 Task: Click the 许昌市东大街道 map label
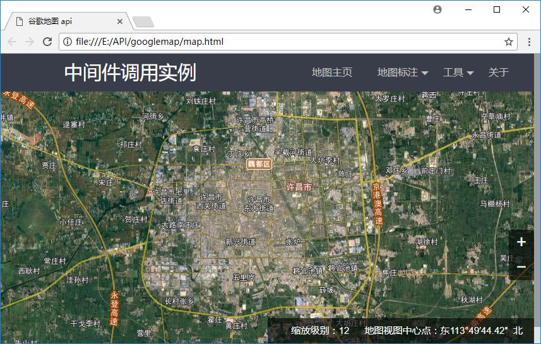point(259,204)
